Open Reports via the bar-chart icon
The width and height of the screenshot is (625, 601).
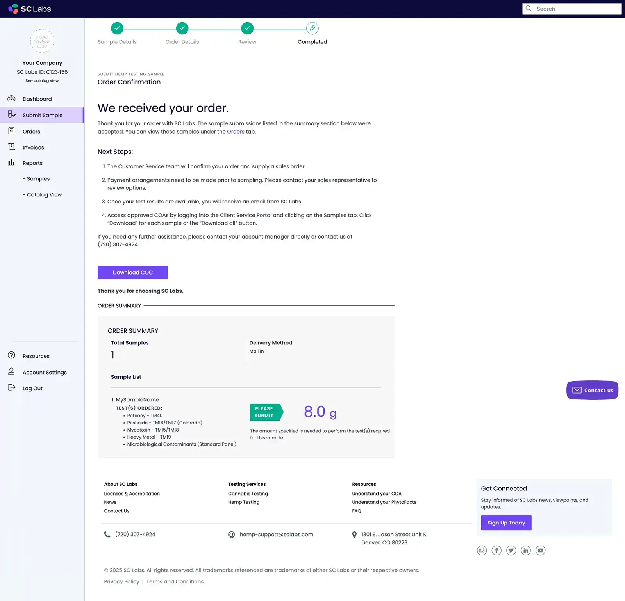point(12,163)
